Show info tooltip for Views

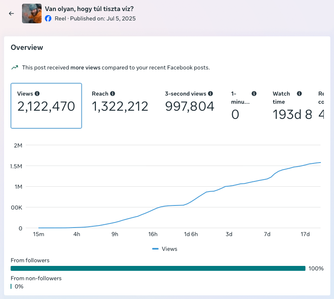[x=37, y=94]
